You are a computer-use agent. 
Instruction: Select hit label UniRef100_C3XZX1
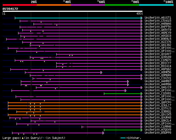[x=158, y=78]
